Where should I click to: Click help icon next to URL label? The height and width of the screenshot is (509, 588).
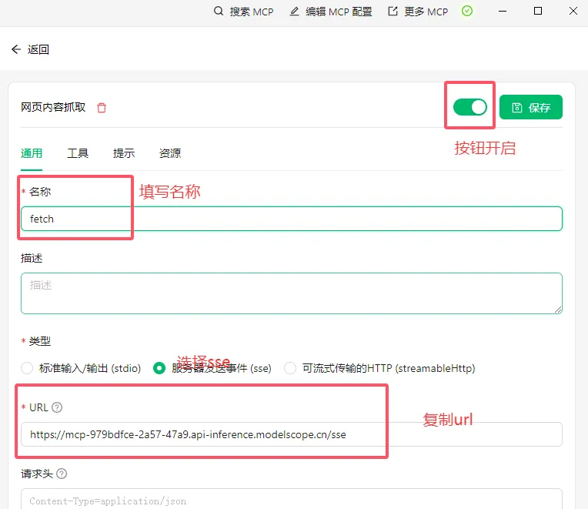point(57,407)
